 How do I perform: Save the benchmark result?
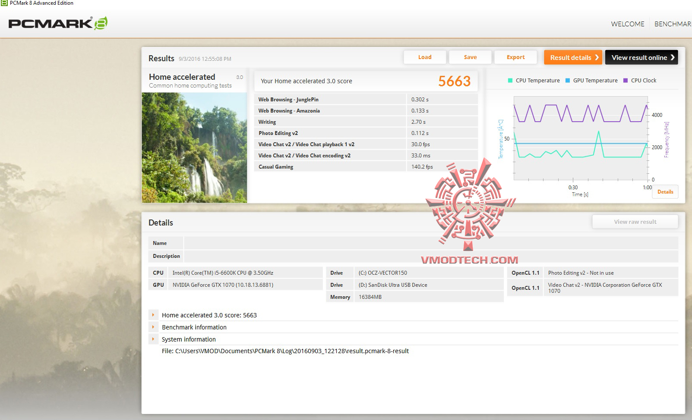(470, 57)
